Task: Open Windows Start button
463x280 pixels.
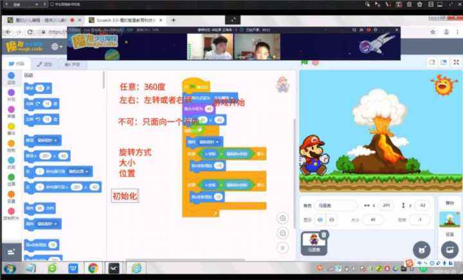Action: pos(10,268)
